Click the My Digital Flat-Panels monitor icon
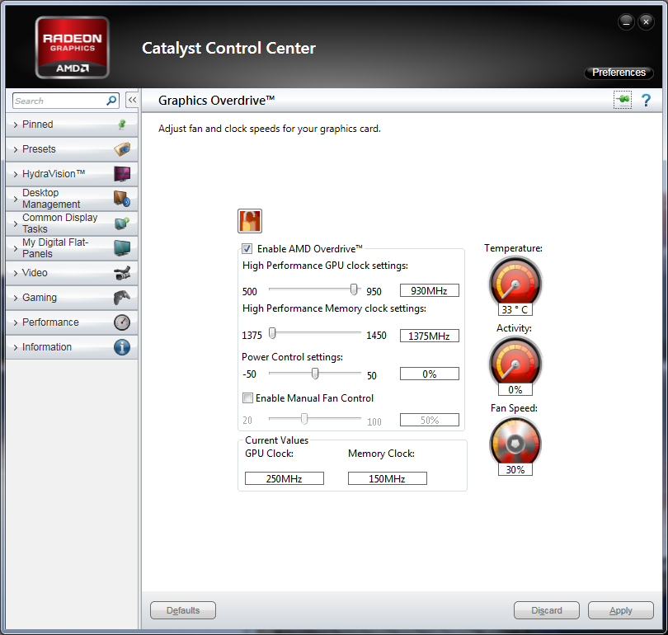668x635 pixels. [122, 248]
